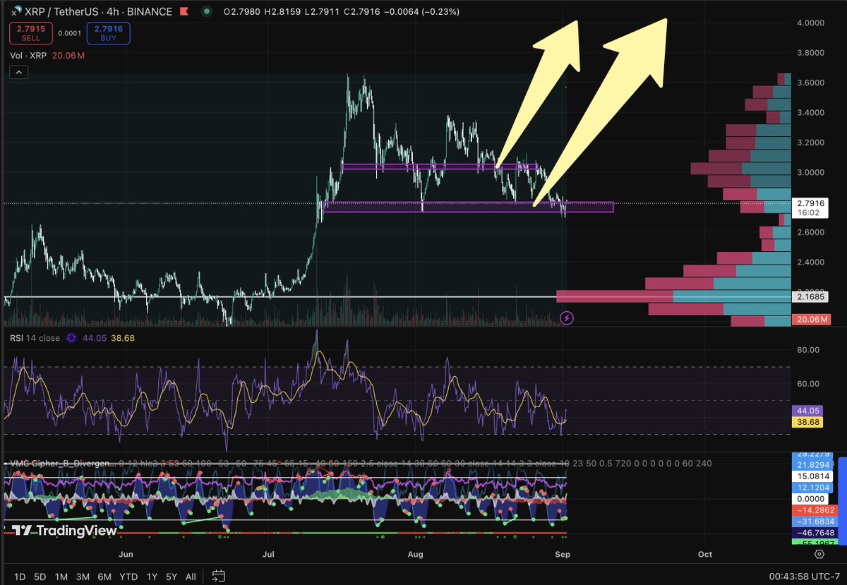Click the lightning bolt trading icon on chart

[x=567, y=318]
